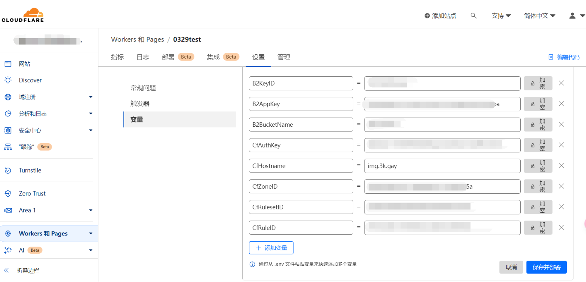Click the Cloudflare logo
Image resolution: width=586 pixels, height=282 pixels.
coord(23,15)
